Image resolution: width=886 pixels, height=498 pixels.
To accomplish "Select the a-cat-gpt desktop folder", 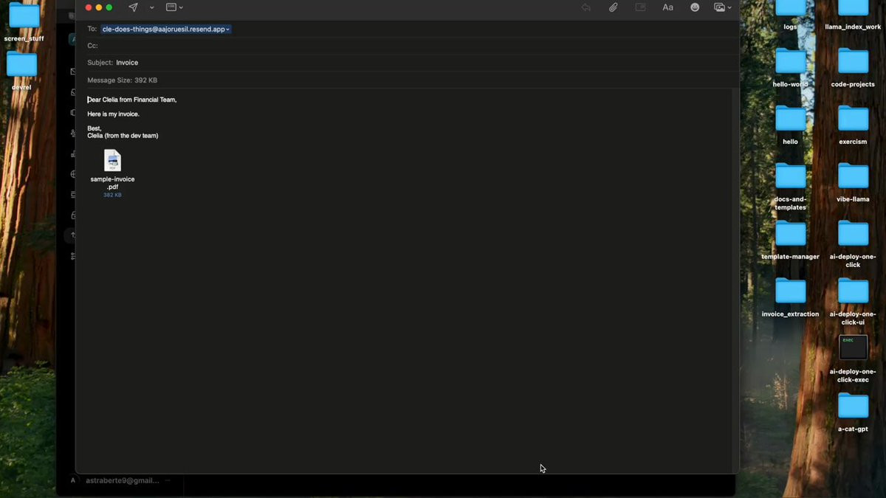I will click(x=853, y=406).
